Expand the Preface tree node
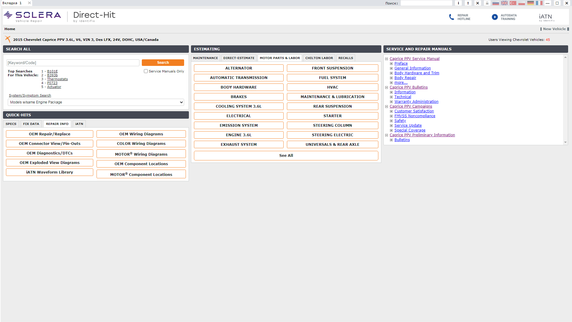572x322 pixels. click(x=391, y=64)
